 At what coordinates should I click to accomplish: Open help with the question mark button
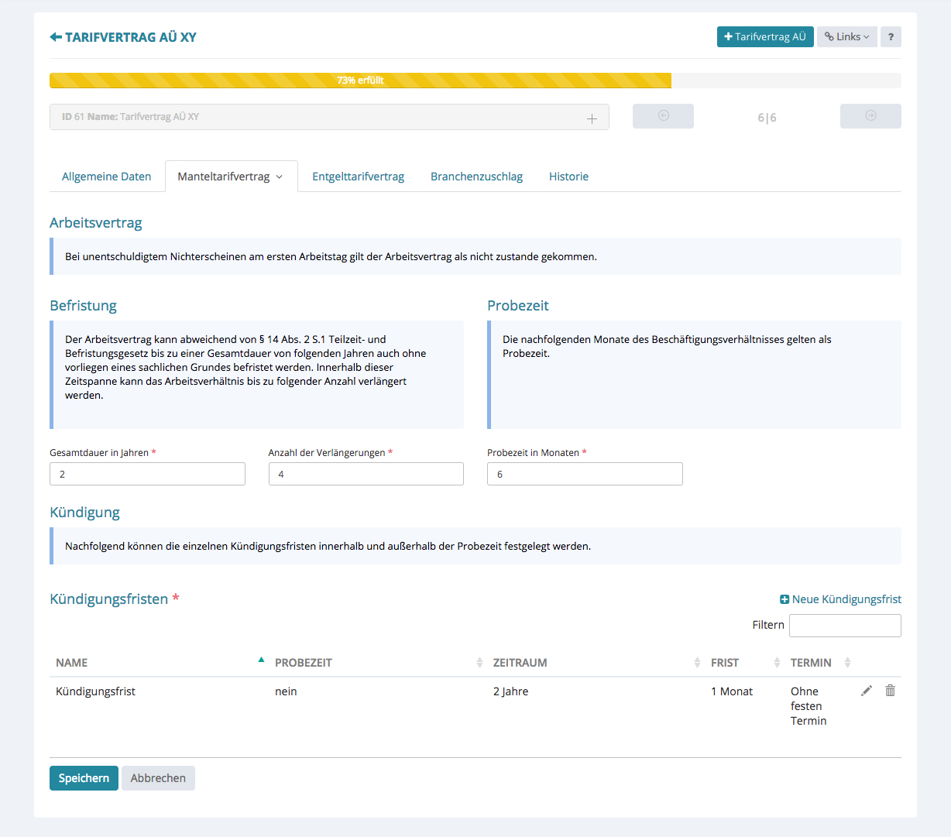click(x=891, y=37)
